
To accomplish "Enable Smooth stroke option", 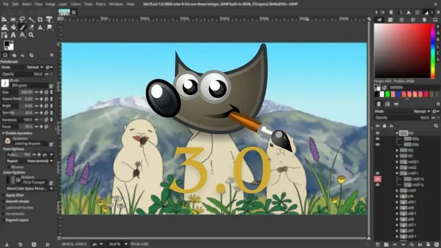I will point(3,201).
